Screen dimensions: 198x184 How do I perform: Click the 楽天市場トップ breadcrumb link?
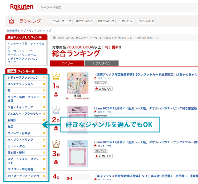coord(16,31)
